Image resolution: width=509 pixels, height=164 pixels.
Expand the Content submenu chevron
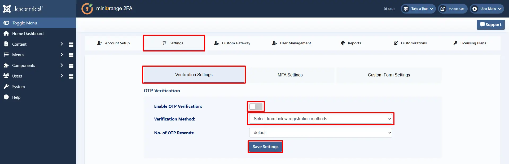(x=62, y=44)
